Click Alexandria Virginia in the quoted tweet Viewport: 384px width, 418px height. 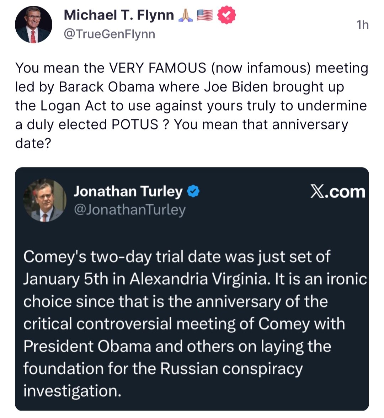[198, 279]
